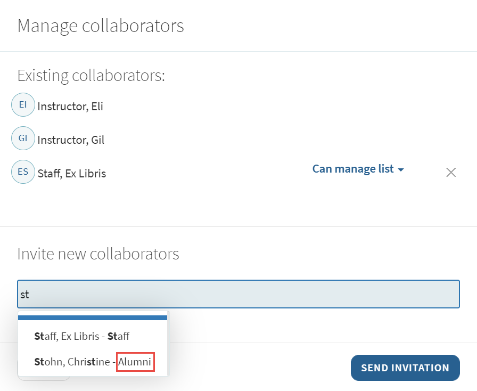Click the collaborator name 'Instructor, Eli'
Viewport: 477px width, 391px height.
[70, 107]
